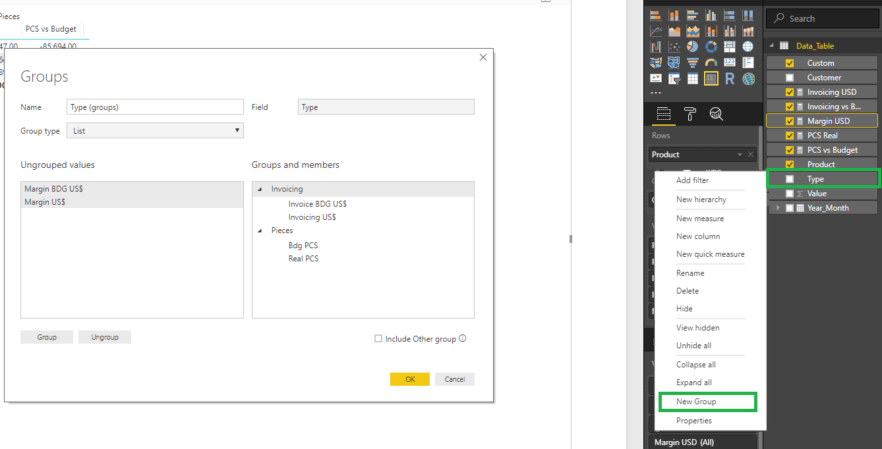Select the 100% stacked bar chart visual
Screen dimensions: 882x449
coord(730,15)
